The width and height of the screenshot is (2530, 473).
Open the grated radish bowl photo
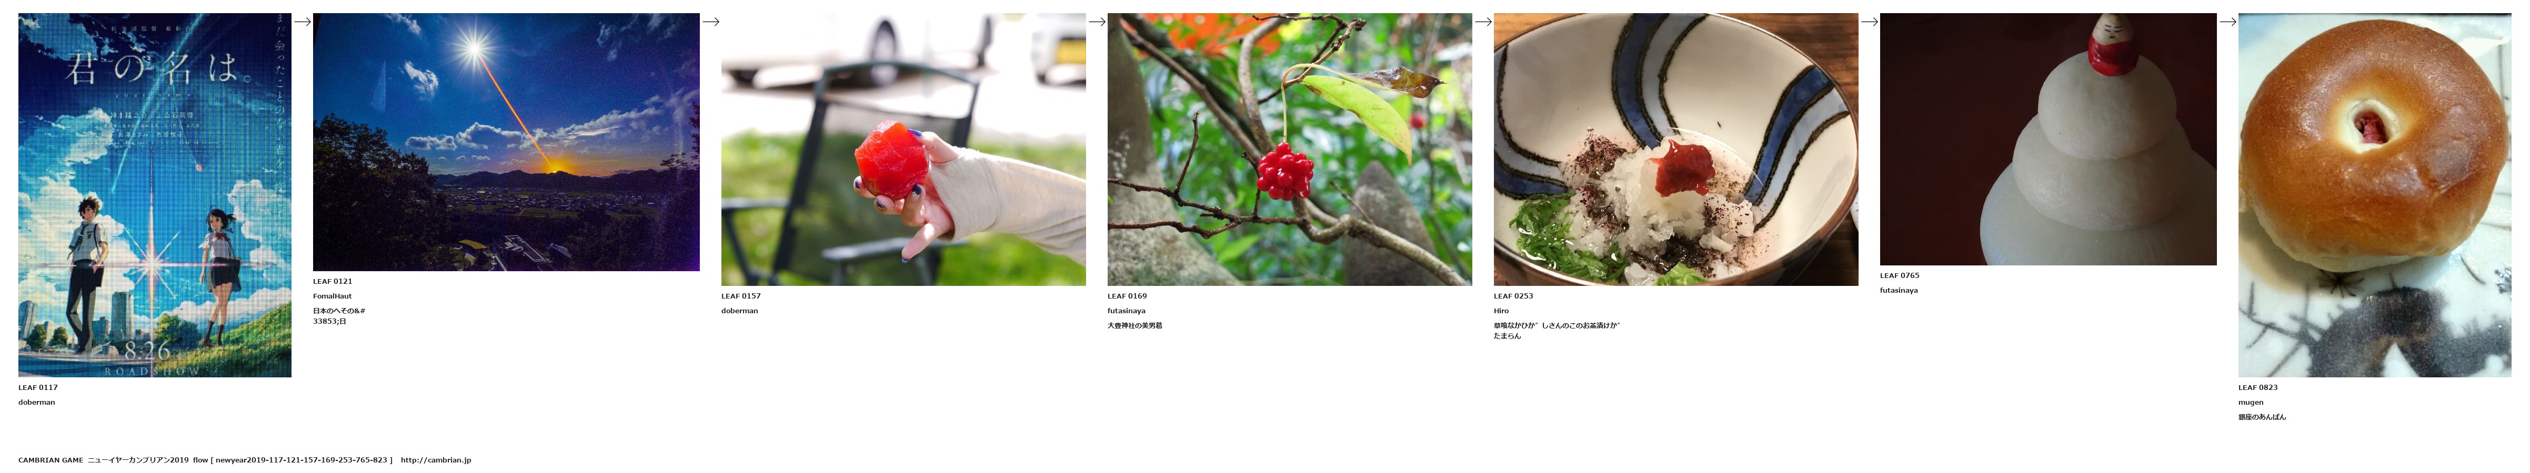click(x=1675, y=149)
